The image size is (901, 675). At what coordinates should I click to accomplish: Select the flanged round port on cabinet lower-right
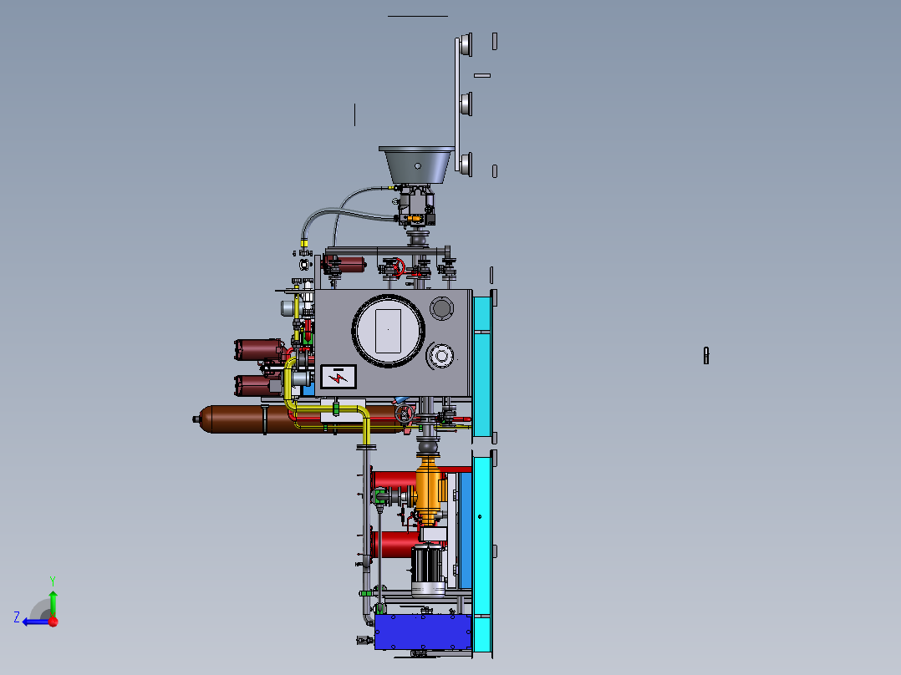tap(440, 356)
